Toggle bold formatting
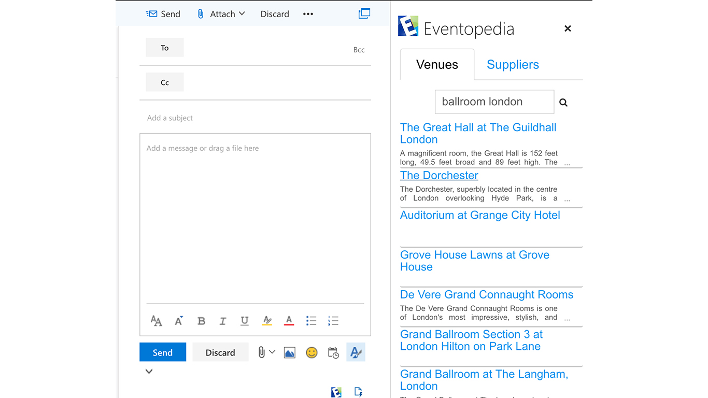 coord(202,321)
